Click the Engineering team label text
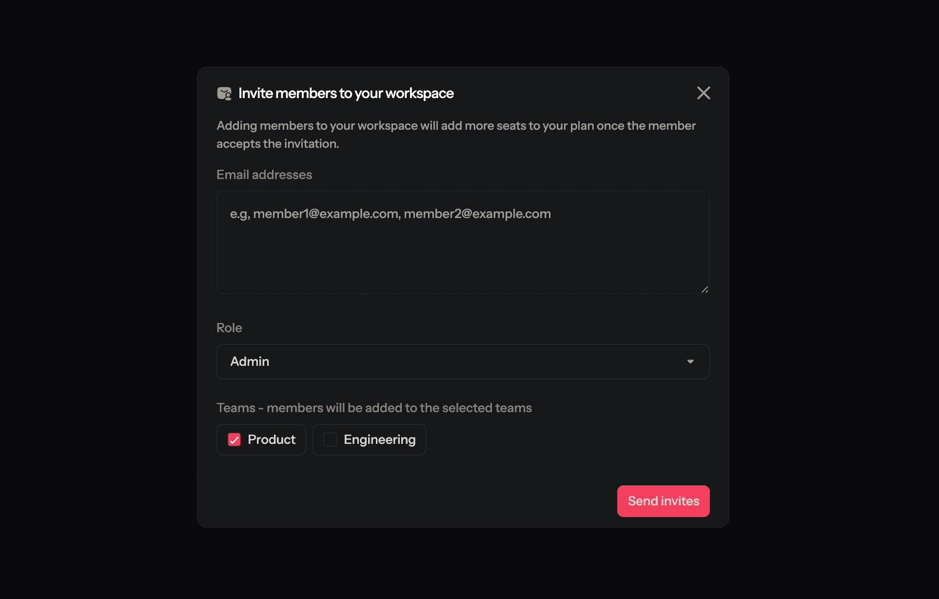The image size is (939, 599). click(379, 439)
